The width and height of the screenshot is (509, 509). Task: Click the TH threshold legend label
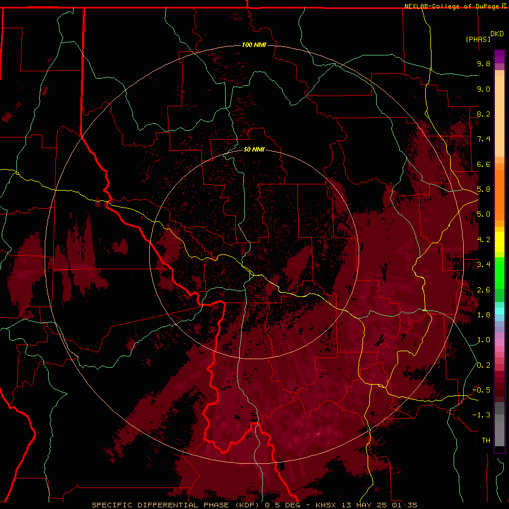pos(486,441)
